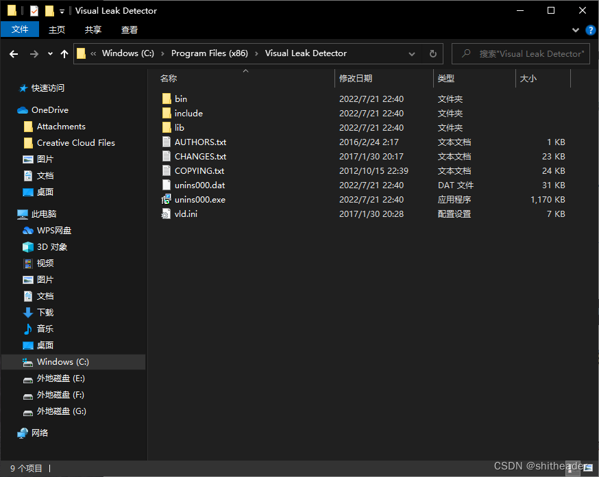This screenshot has height=477, width=599.
Task: Go up one folder level
Action: (x=64, y=54)
